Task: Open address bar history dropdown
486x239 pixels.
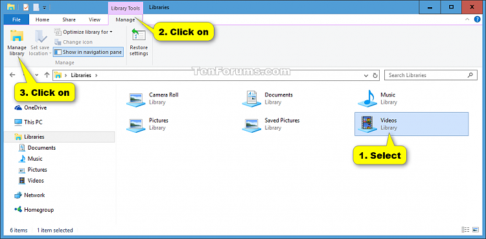Action: (x=366, y=75)
